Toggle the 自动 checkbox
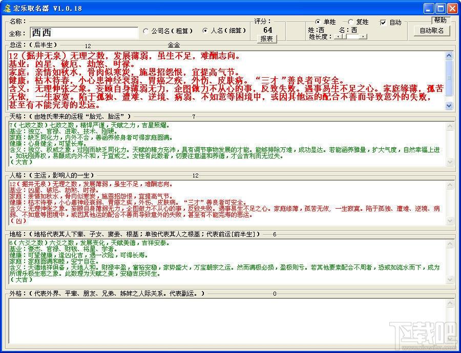Image resolution: width=461 pixels, height=353 pixels. [x=391, y=23]
